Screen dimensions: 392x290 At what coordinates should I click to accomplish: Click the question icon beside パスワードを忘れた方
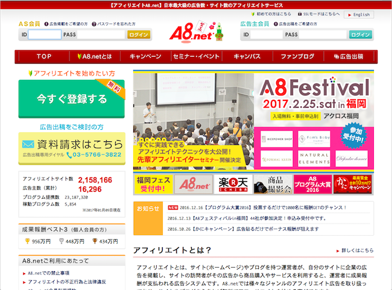point(94,24)
